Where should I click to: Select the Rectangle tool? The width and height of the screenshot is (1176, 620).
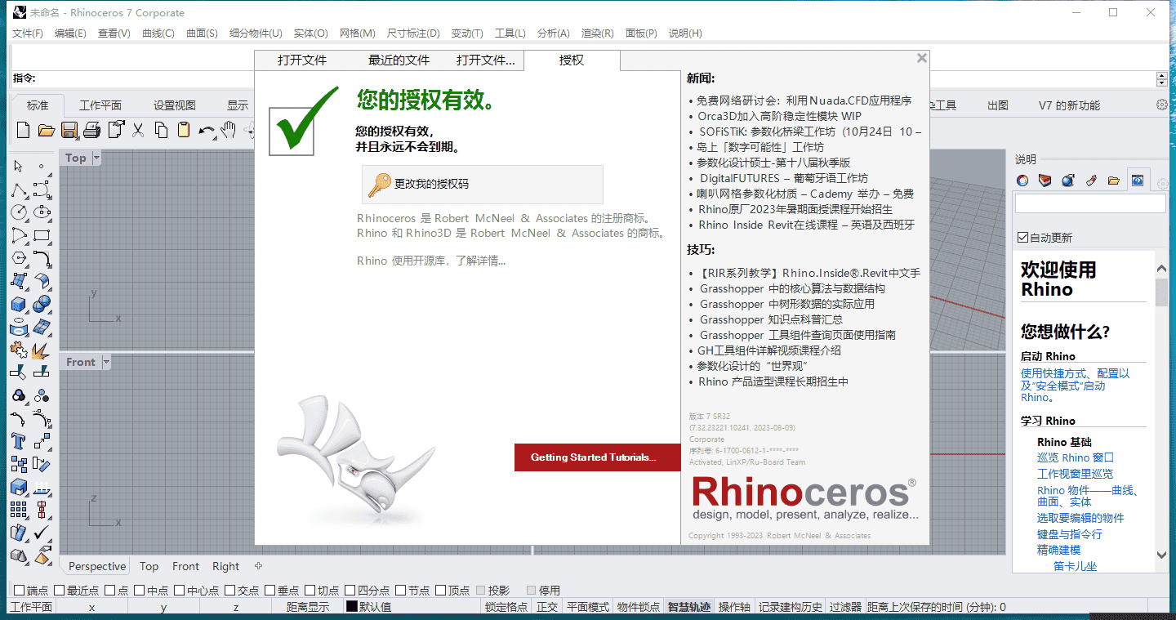tap(42, 235)
